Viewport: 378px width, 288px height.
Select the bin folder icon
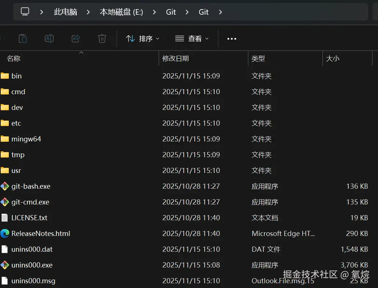(x=4, y=76)
